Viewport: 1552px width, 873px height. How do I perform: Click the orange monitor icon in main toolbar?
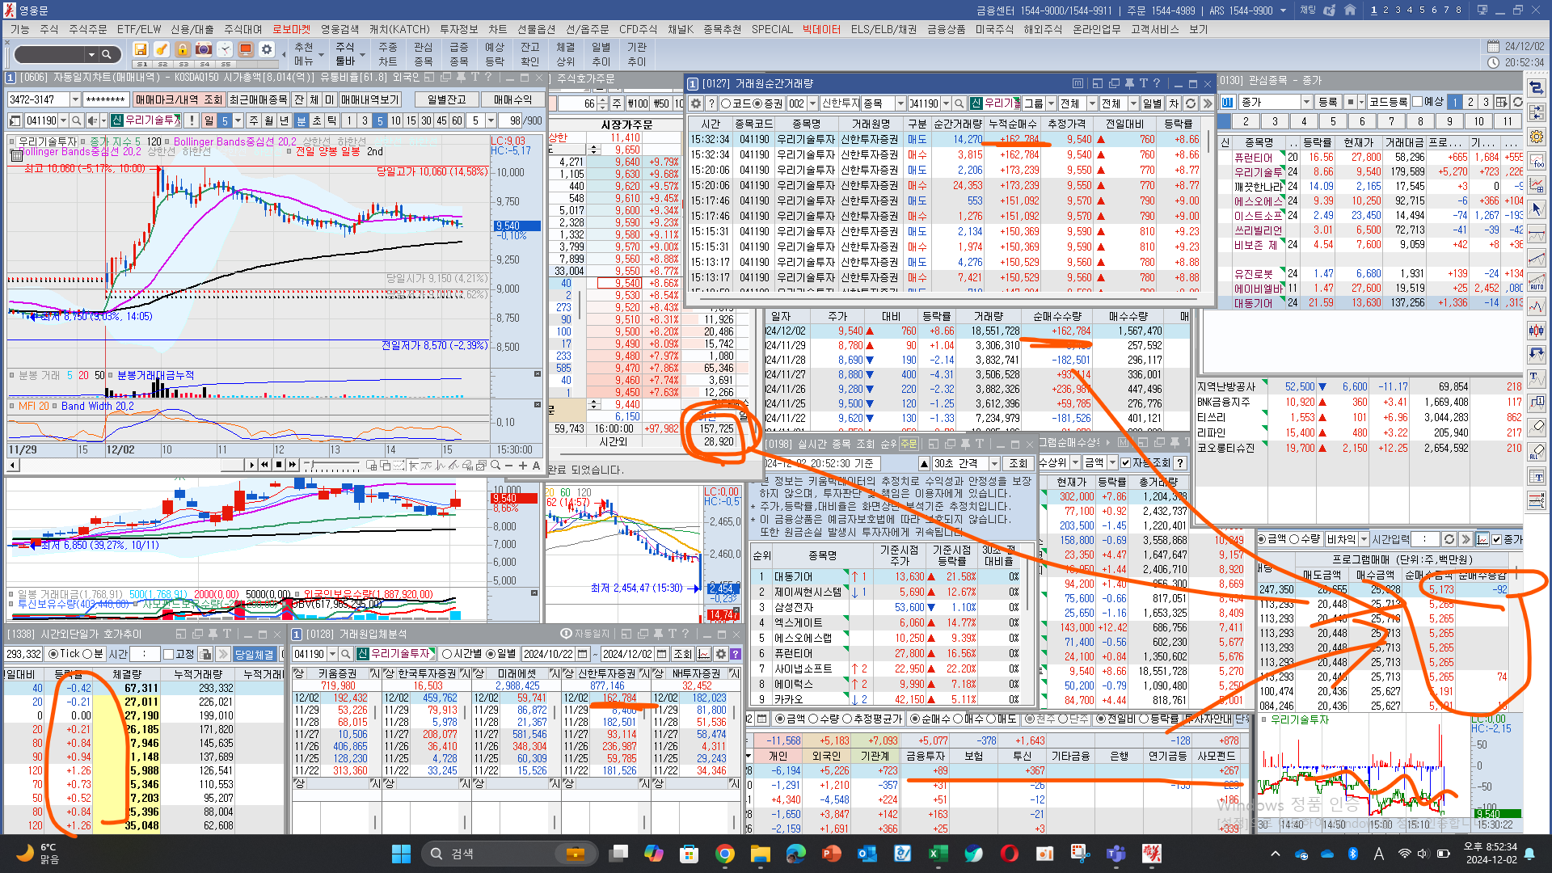click(x=246, y=50)
